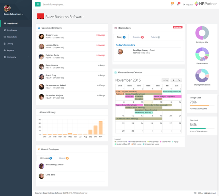
Task: Click the October bar in Absence History
Action: pos(96,130)
